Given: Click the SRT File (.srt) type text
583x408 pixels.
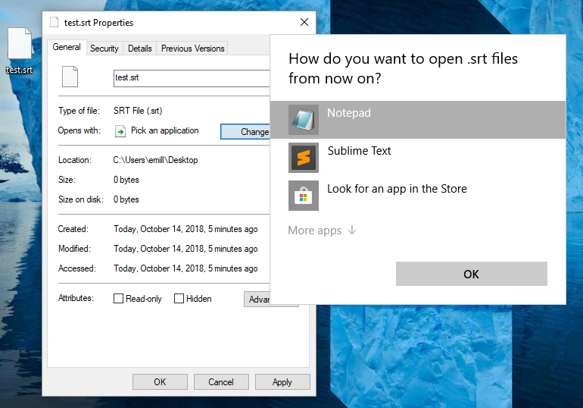Looking at the screenshot, I should coord(138,111).
